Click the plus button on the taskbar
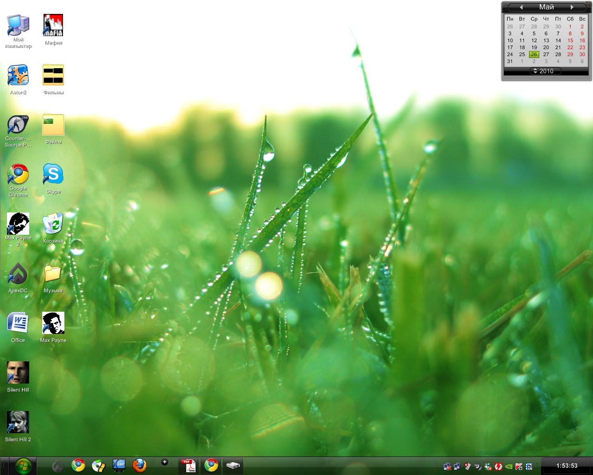593x475 pixels. [x=164, y=462]
